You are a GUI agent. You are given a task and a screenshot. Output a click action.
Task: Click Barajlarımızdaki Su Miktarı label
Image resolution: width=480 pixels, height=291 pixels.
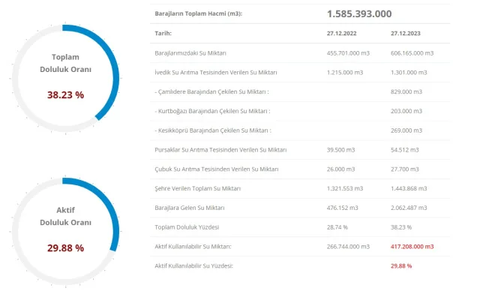[190, 53]
